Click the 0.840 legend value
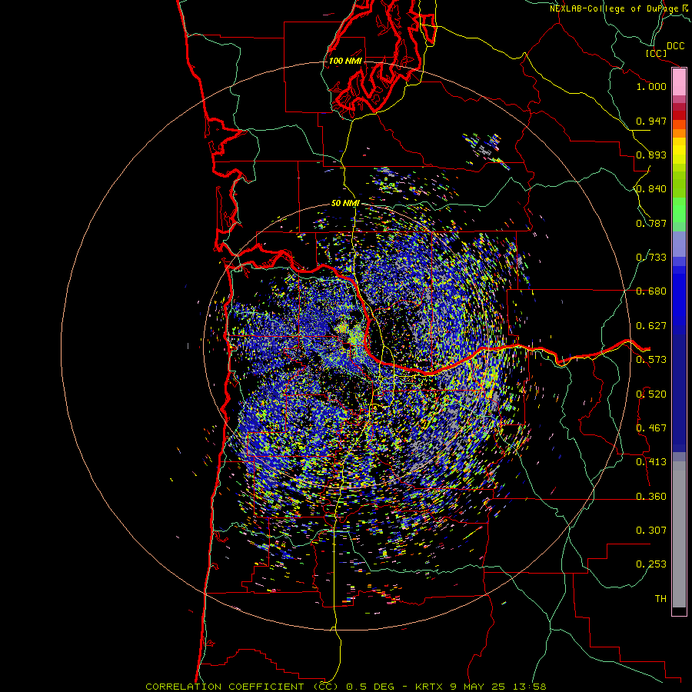 (651, 189)
